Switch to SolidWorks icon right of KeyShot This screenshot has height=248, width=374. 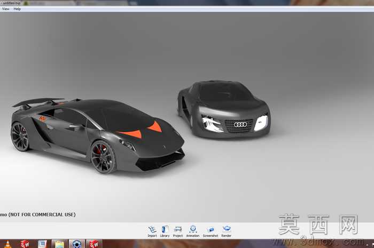(94, 244)
